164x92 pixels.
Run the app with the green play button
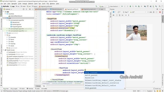(122, 6)
